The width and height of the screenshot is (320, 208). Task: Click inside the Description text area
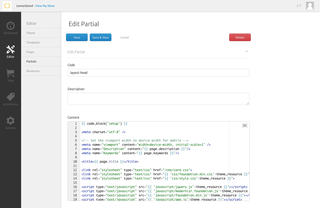click(158, 99)
